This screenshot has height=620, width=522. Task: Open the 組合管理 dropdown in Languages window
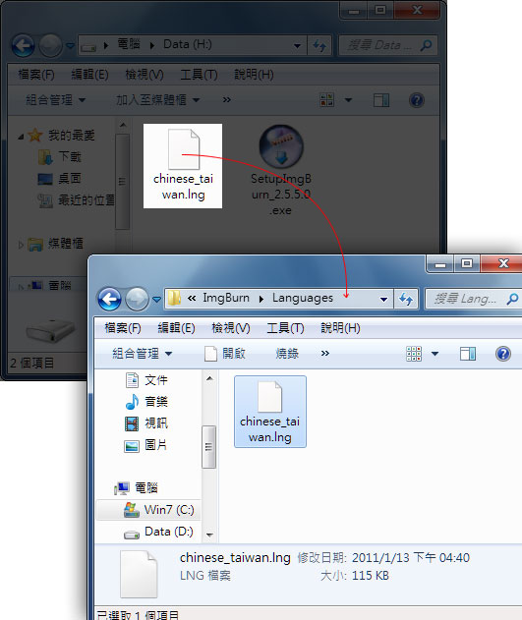coord(142,353)
